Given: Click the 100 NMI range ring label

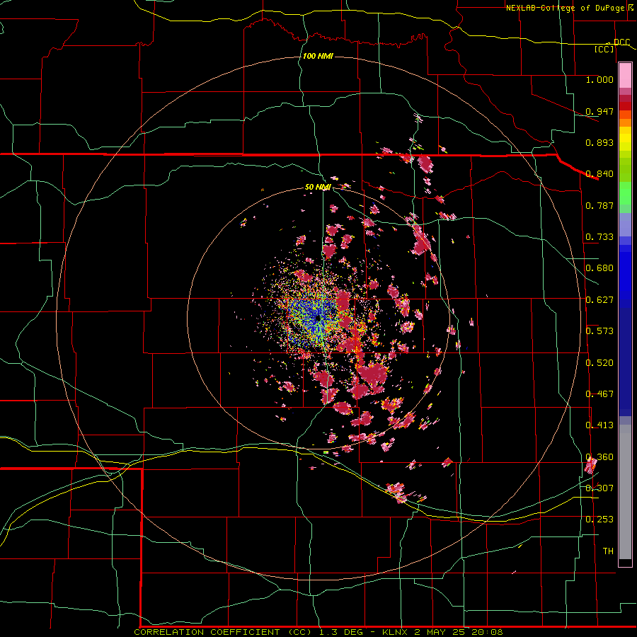Looking at the screenshot, I should pyautogui.click(x=318, y=56).
